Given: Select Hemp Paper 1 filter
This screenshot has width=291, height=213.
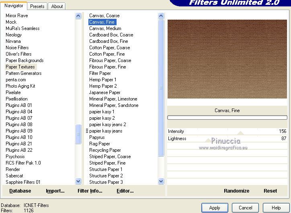Looking at the screenshot, I should 102,80.
